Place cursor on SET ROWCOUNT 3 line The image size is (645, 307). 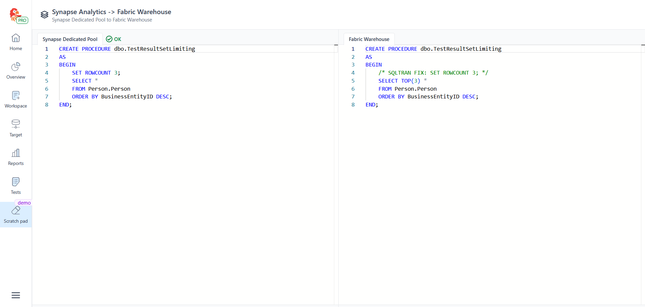(x=96, y=73)
